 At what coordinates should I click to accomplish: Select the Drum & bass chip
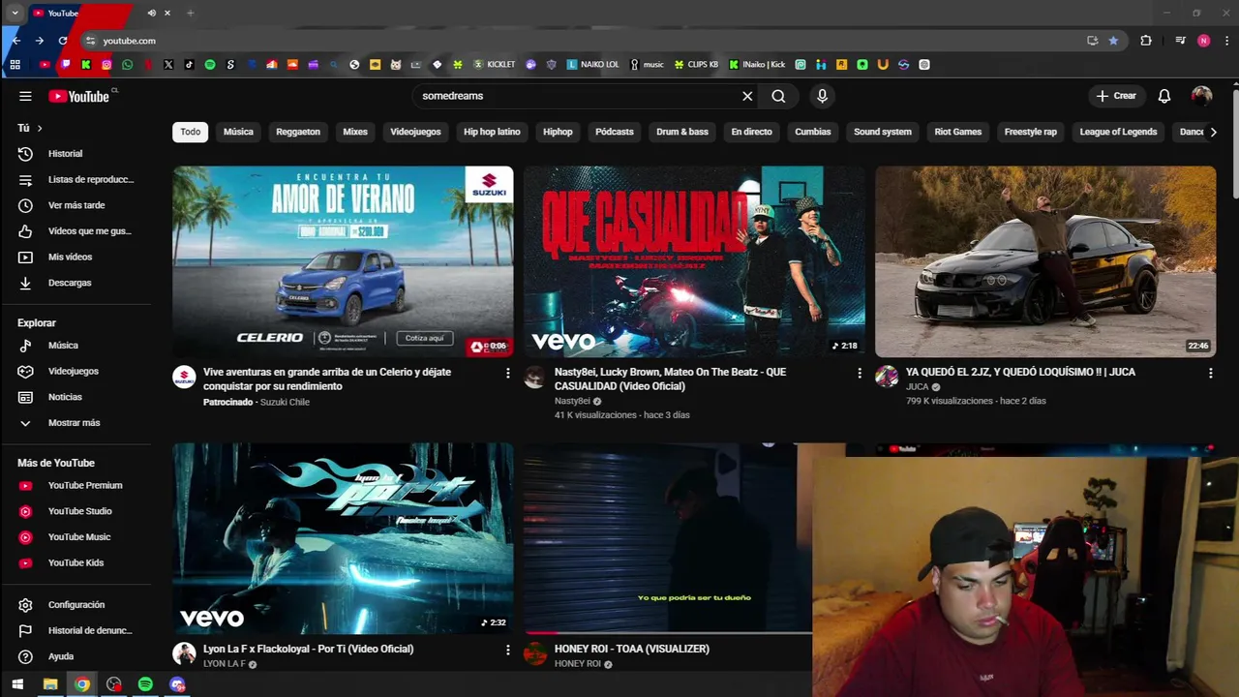coord(682,132)
